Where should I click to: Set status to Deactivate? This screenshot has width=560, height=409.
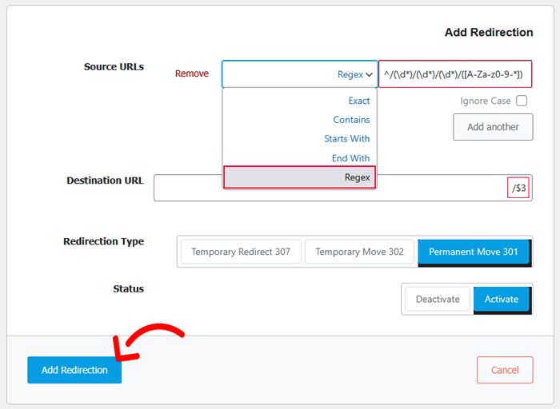click(x=438, y=299)
